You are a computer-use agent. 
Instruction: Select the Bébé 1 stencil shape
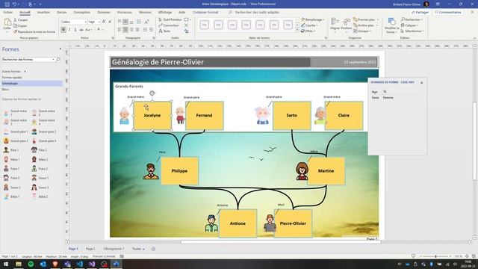[12, 197]
